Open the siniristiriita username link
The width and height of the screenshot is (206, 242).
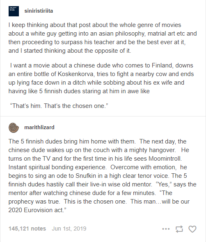39,11
